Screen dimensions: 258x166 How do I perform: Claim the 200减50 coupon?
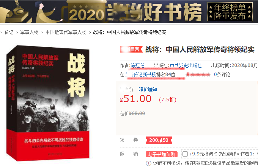159,140
